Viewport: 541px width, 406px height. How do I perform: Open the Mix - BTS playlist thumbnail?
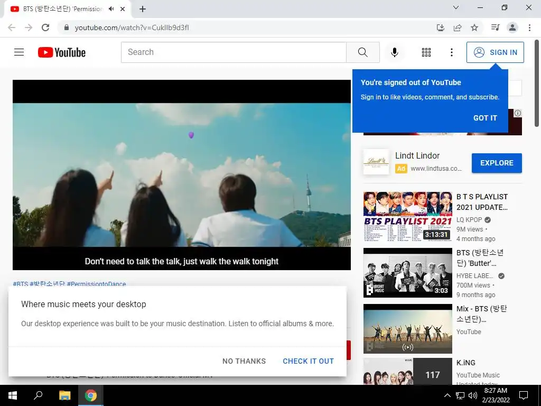point(407,329)
